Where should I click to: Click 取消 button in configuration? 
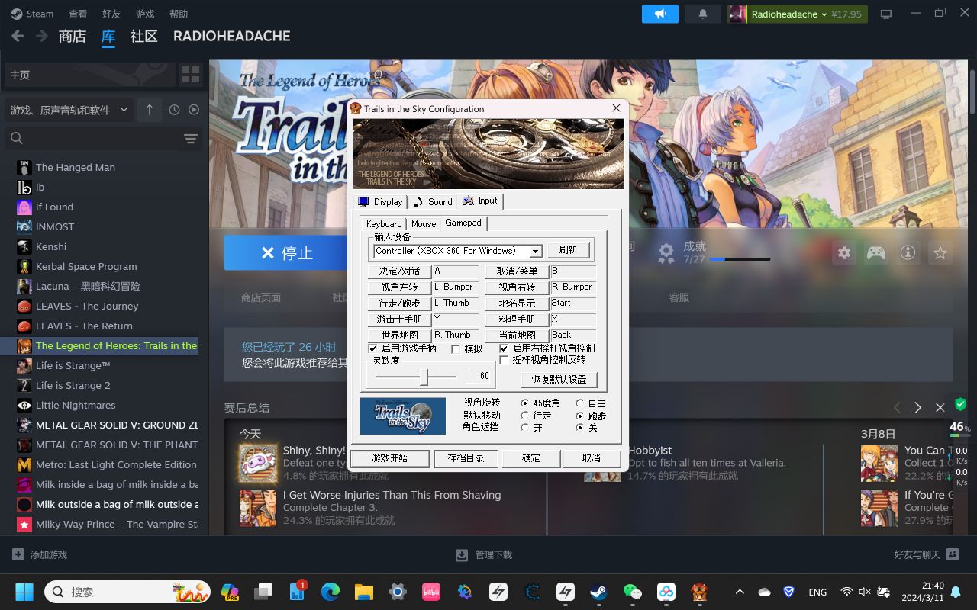pyautogui.click(x=592, y=458)
